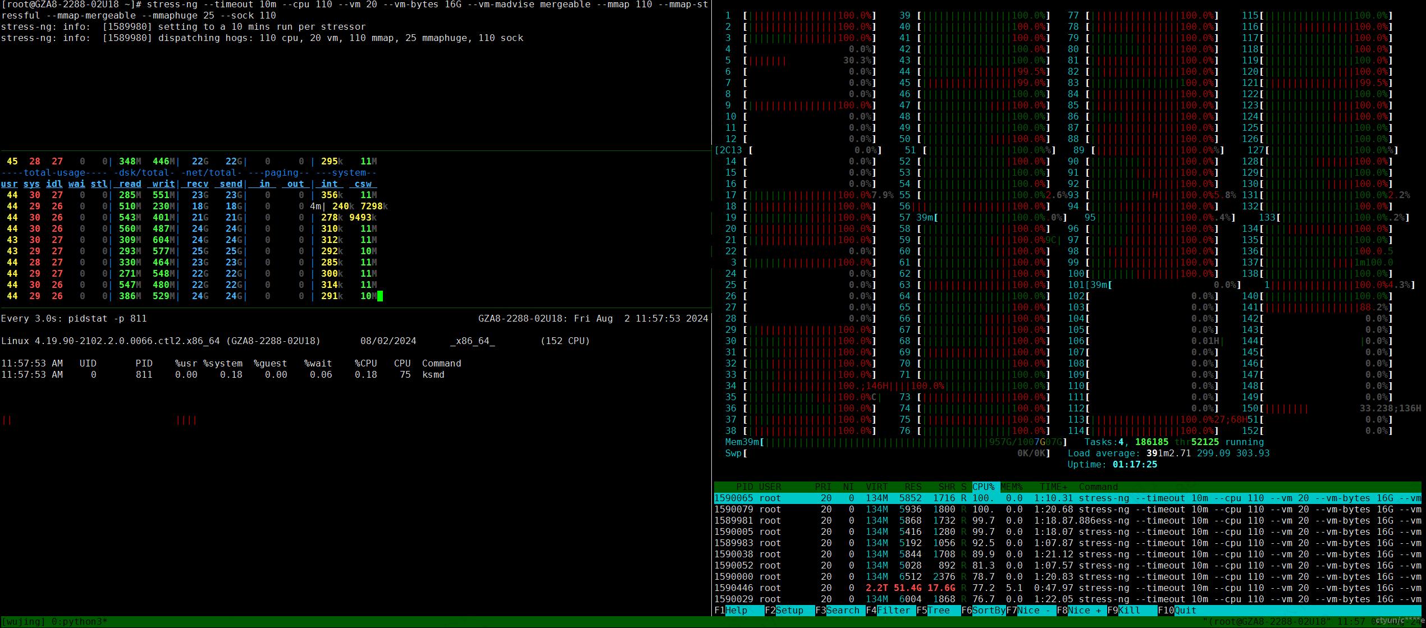
Task: Sort by the PRI column header
Action: [x=823, y=487]
